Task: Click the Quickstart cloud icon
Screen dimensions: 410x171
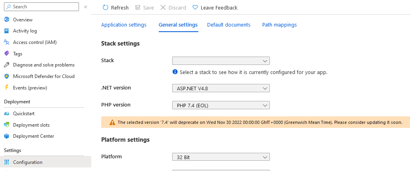Action: (7, 113)
